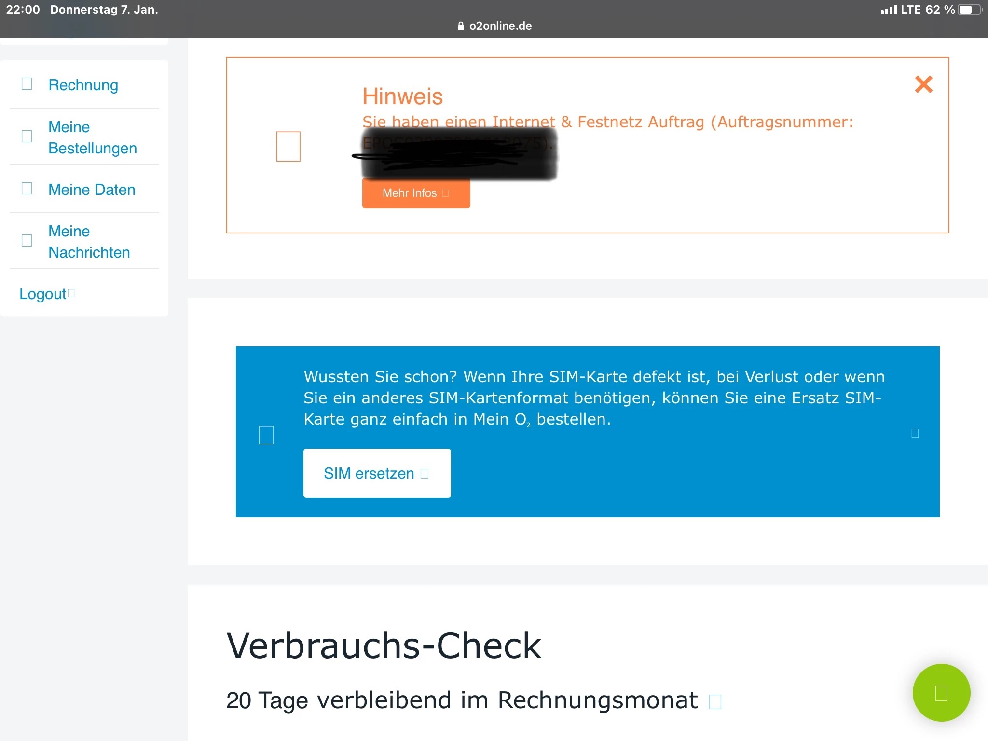The image size is (988, 741).
Task: Open Meine Nachrichten in the sidebar
Action: (x=89, y=242)
